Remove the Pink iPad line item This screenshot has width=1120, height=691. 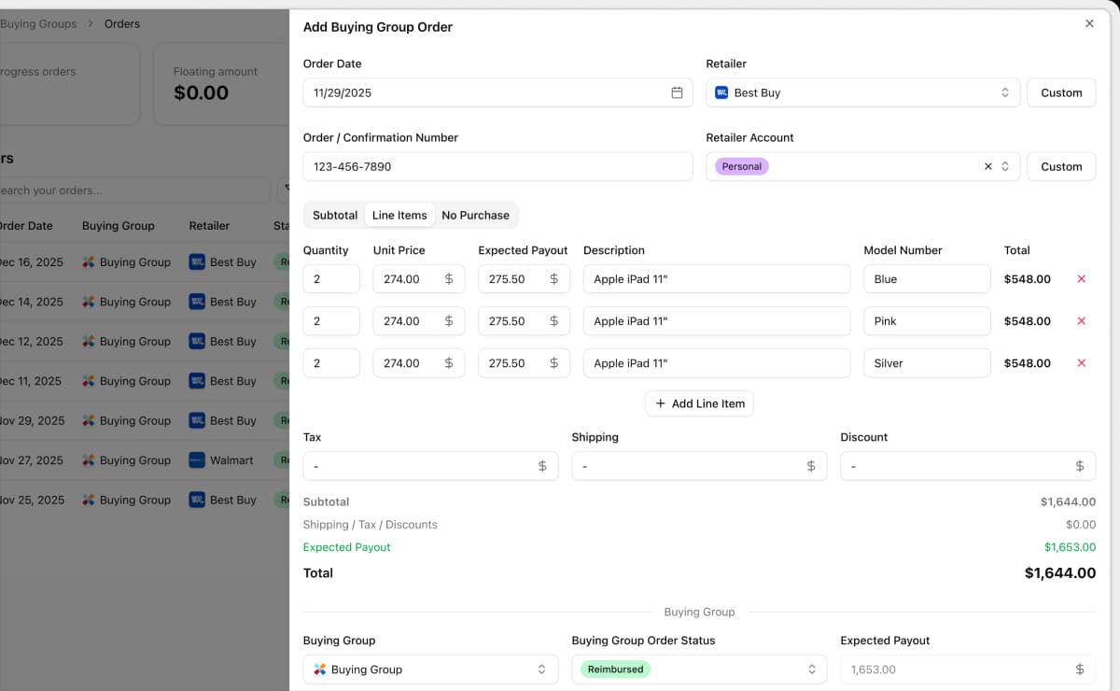tap(1082, 321)
